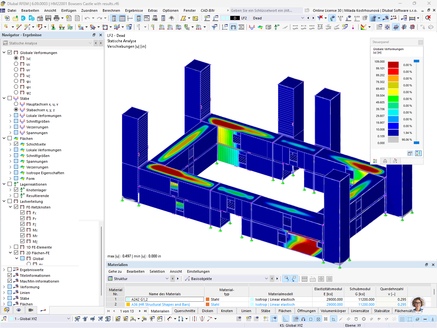437x328 pixels.
Task: Open the Dead load case dropdown
Action: pyautogui.click(x=302, y=18)
